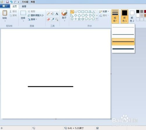146x130 pixels.
Task: Select the Diamond shape
Action: pos(76,15)
